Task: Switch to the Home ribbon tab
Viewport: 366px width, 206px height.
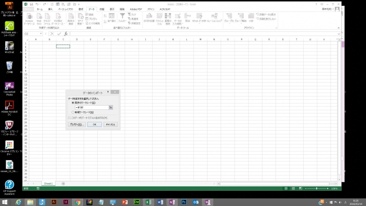Action: 40,9
